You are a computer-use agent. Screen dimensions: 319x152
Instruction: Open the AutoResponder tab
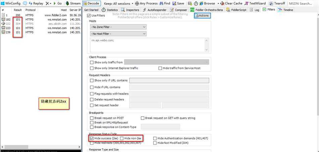pyautogui.click(x=154, y=10)
